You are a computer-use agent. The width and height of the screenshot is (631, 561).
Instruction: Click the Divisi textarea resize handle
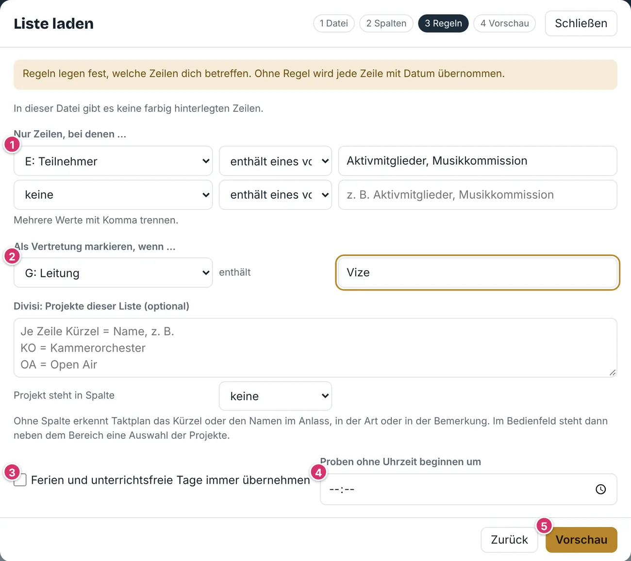click(613, 373)
